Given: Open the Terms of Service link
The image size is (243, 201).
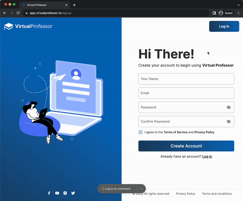Looking at the screenshot, I should coord(175,132).
